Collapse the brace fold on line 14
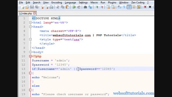The image size is (172, 97). tap(30, 73)
